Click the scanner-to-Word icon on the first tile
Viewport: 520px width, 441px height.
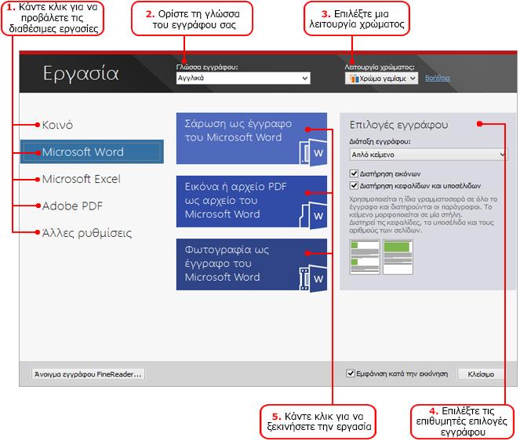click(x=313, y=153)
